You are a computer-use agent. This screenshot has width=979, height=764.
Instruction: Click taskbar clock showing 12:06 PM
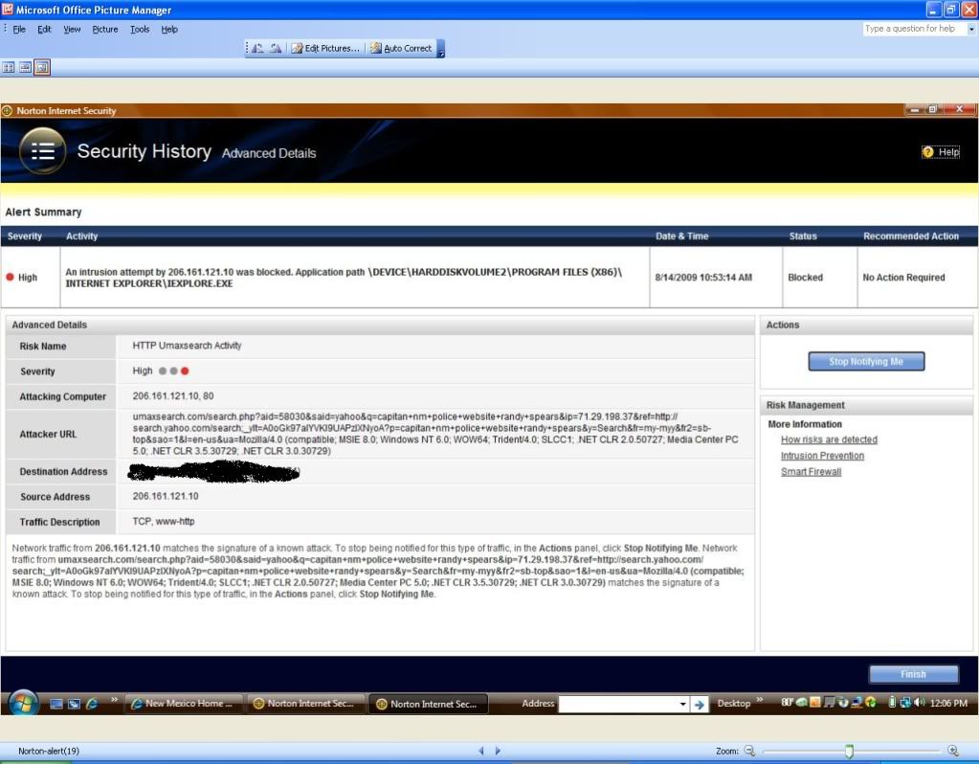[x=948, y=703]
